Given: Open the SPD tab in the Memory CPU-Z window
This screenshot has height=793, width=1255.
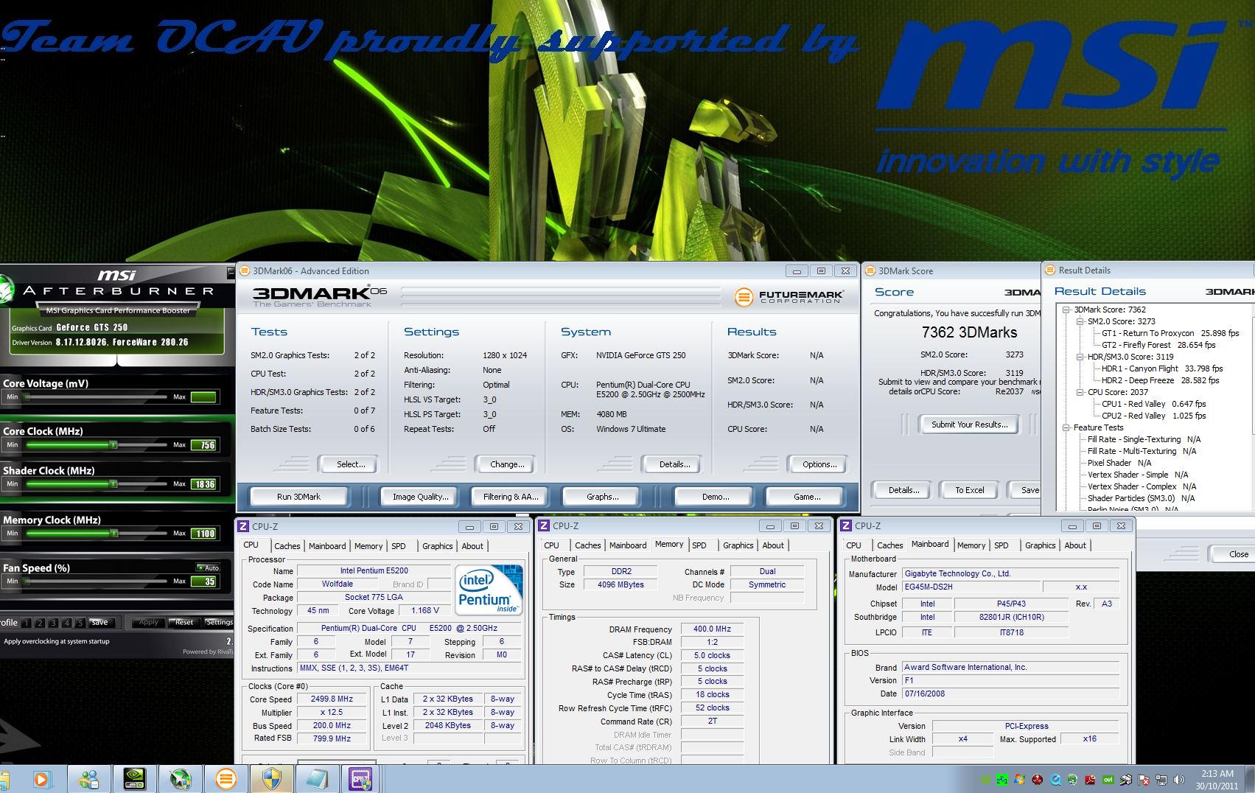Looking at the screenshot, I should pos(699,545).
